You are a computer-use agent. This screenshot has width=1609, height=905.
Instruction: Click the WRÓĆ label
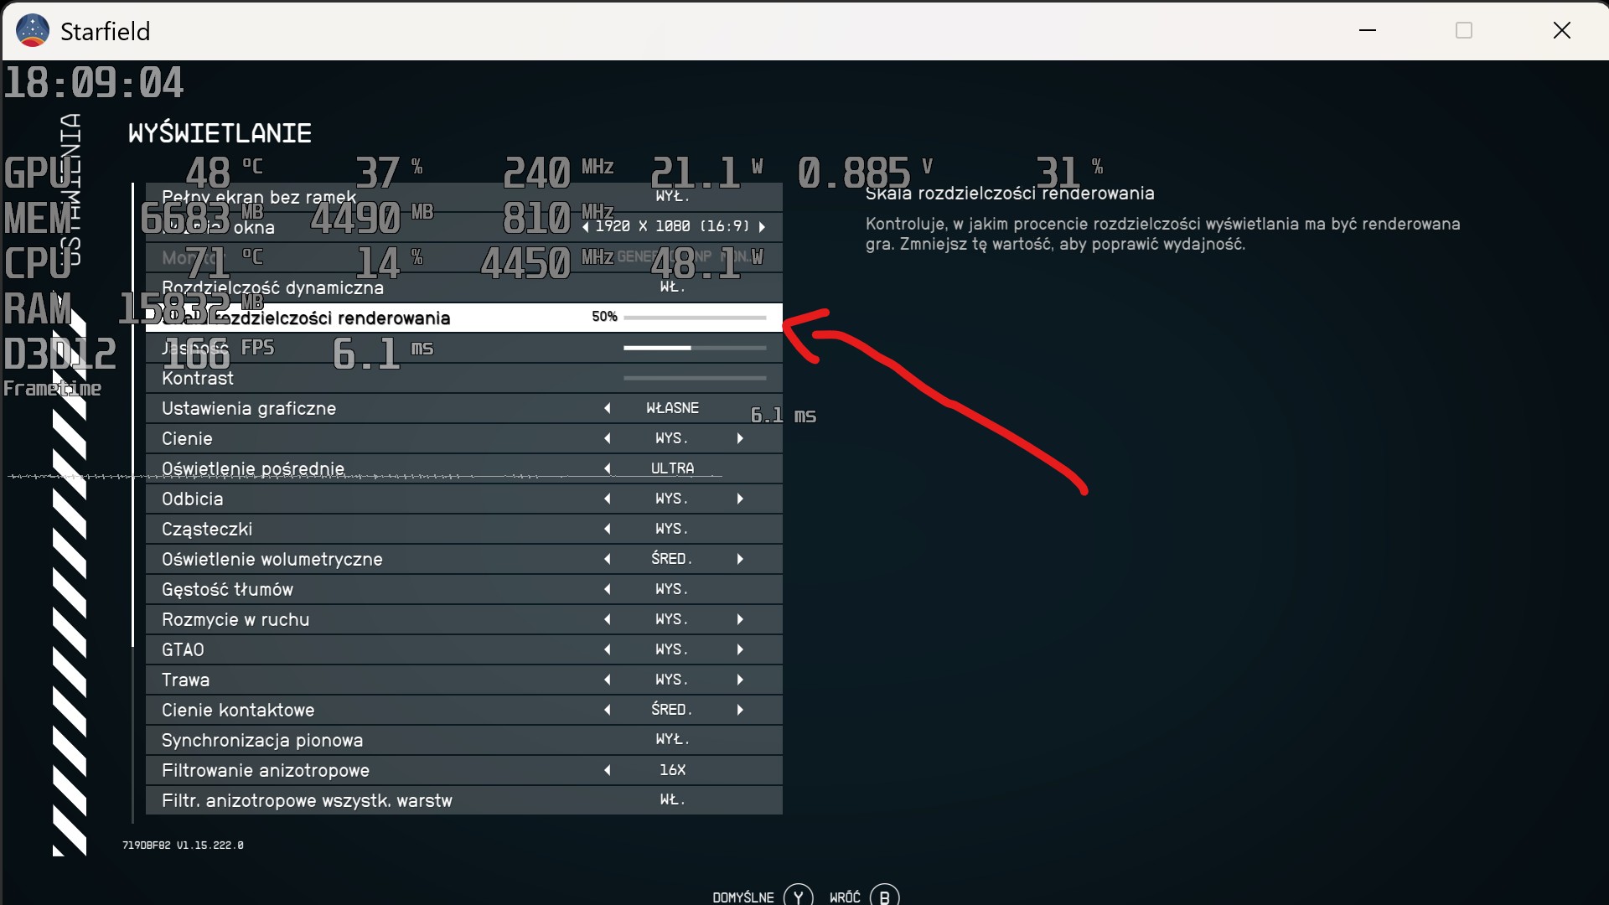click(845, 897)
